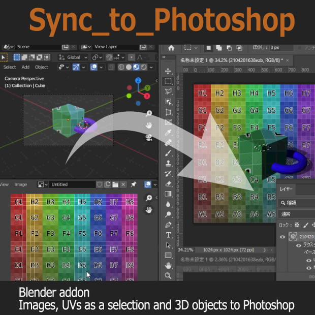315x315 pixels.
Task: Toggle 3D viewport overlays button
Action: 94,67
